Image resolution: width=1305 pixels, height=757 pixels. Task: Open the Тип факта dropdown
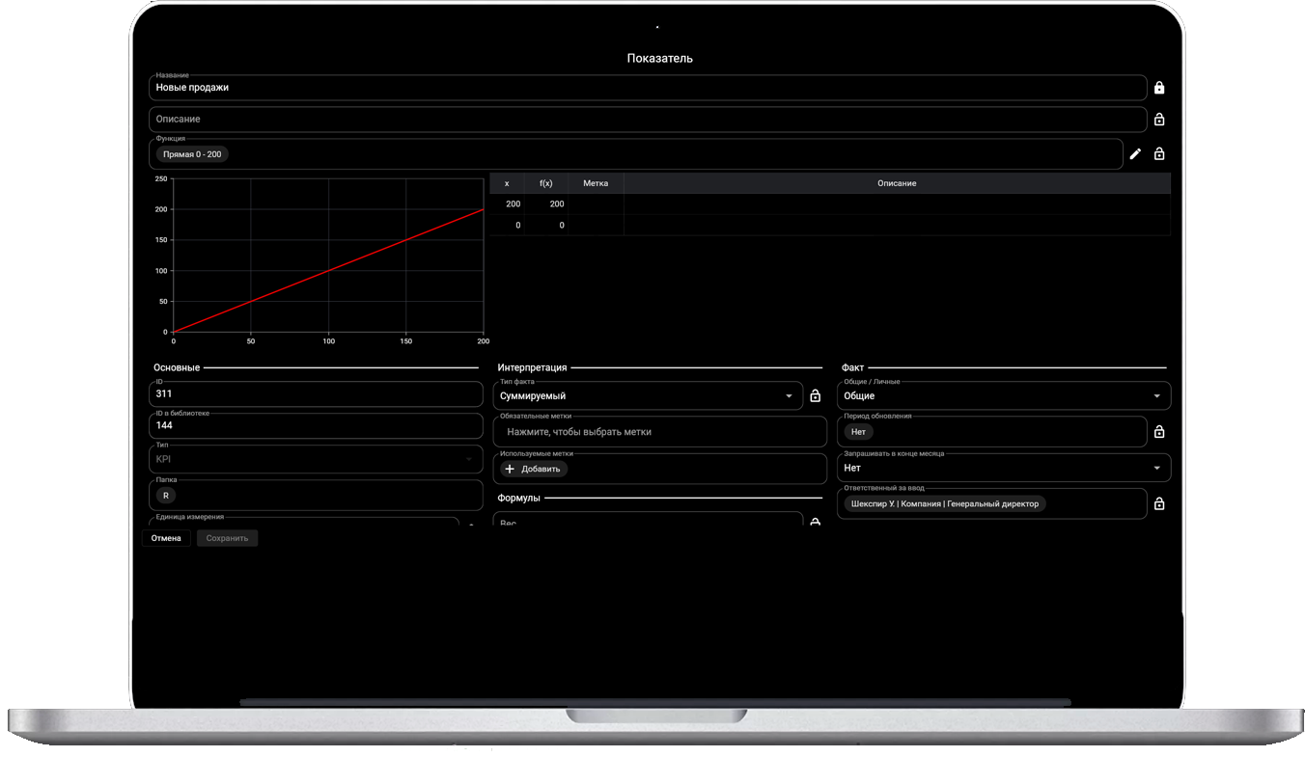coord(647,396)
